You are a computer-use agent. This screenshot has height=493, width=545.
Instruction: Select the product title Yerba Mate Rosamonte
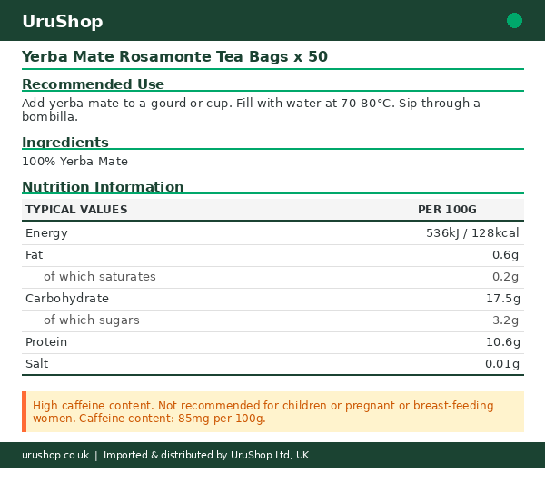174,57
